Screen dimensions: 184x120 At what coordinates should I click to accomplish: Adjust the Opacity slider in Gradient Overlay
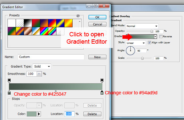click(152, 31)
